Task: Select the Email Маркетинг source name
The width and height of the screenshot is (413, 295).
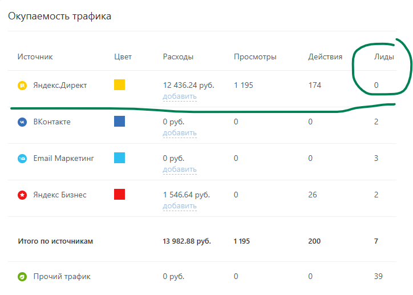Action: 63,158
